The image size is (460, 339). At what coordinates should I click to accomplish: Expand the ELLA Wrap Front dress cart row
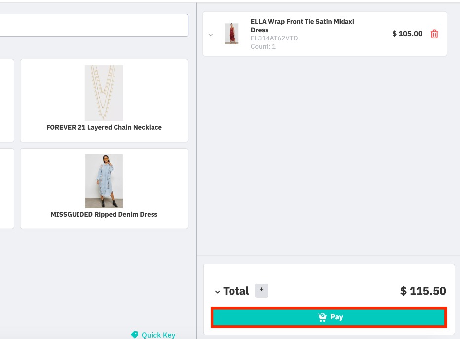click(211, 35)
